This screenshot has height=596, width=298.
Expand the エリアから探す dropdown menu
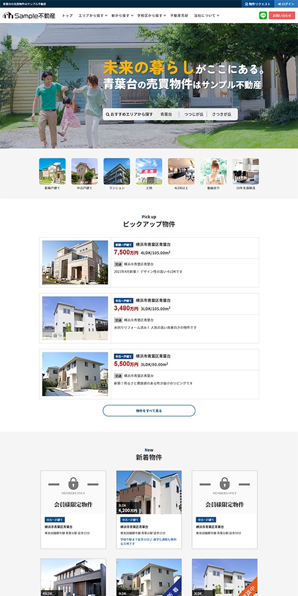coord(93,15)
